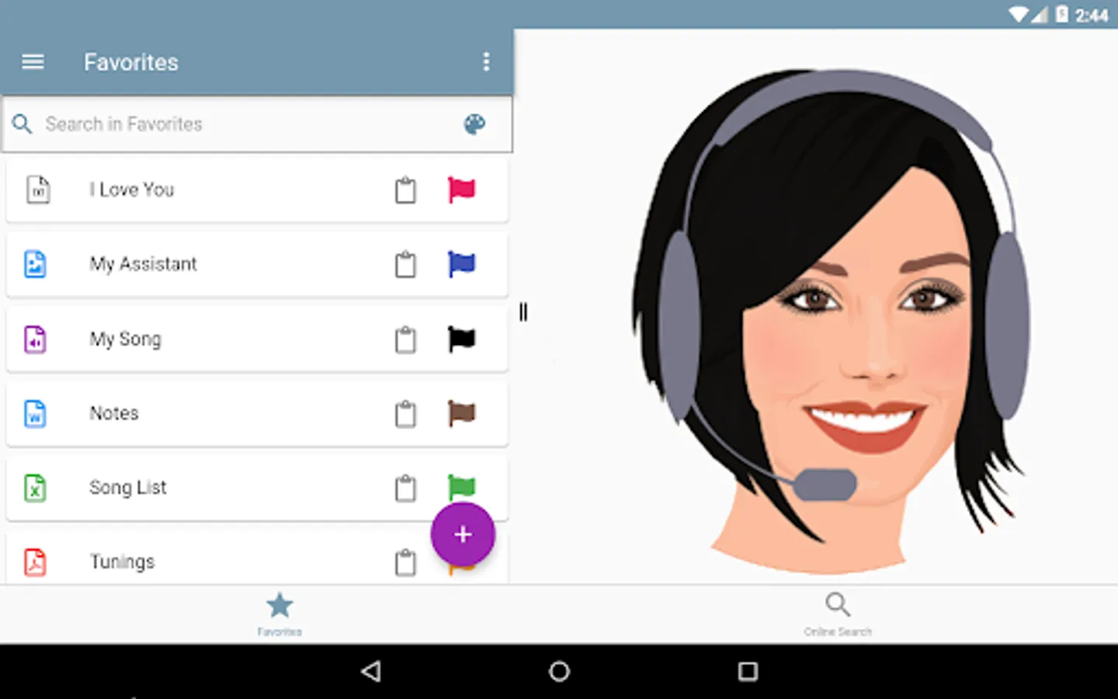The height and width of the screenshot is (699, 1118).
Task: Click the Excel spreadsheet icon beside Song List
Action: point(35,488)
